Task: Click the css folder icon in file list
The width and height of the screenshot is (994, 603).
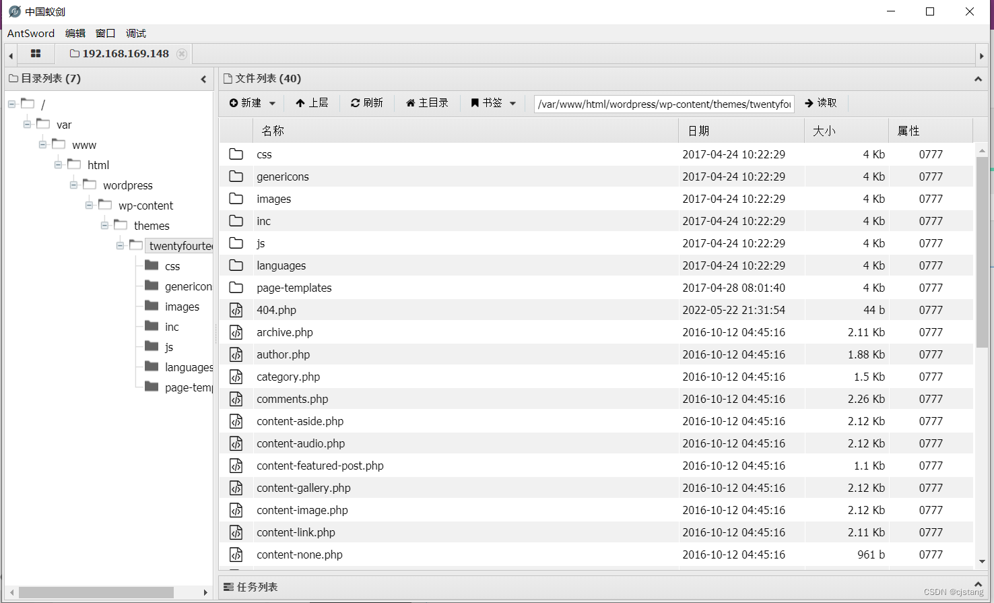Action: (236, 154)
